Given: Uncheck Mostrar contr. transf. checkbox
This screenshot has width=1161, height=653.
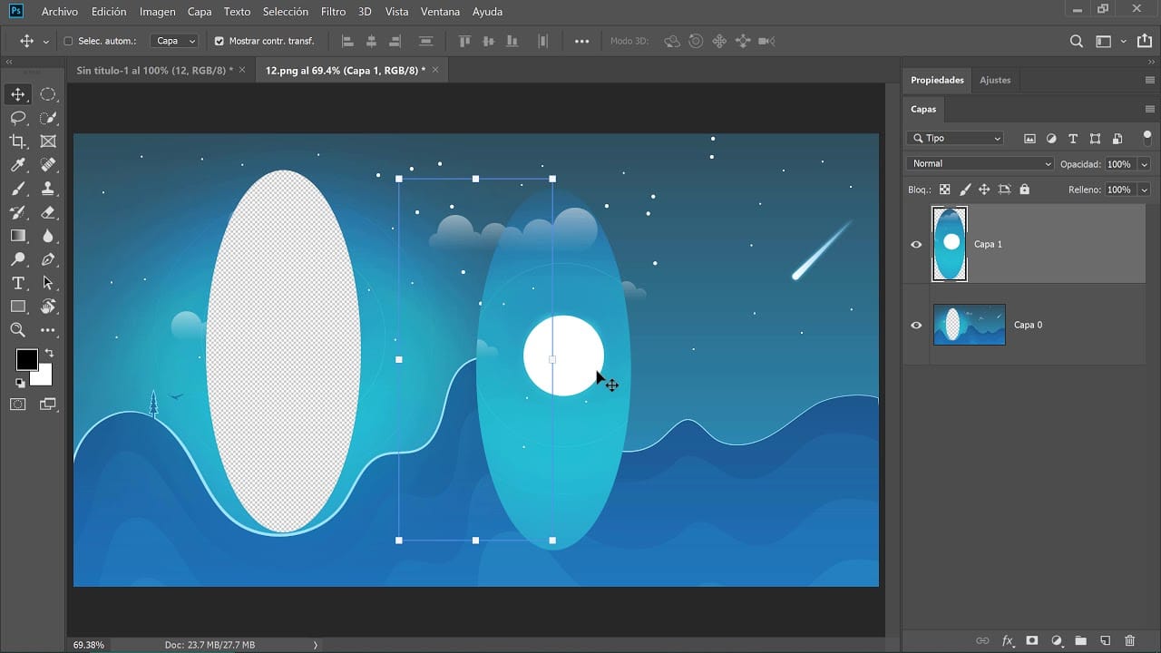Looking at the screenshot, I should [219, 41].
